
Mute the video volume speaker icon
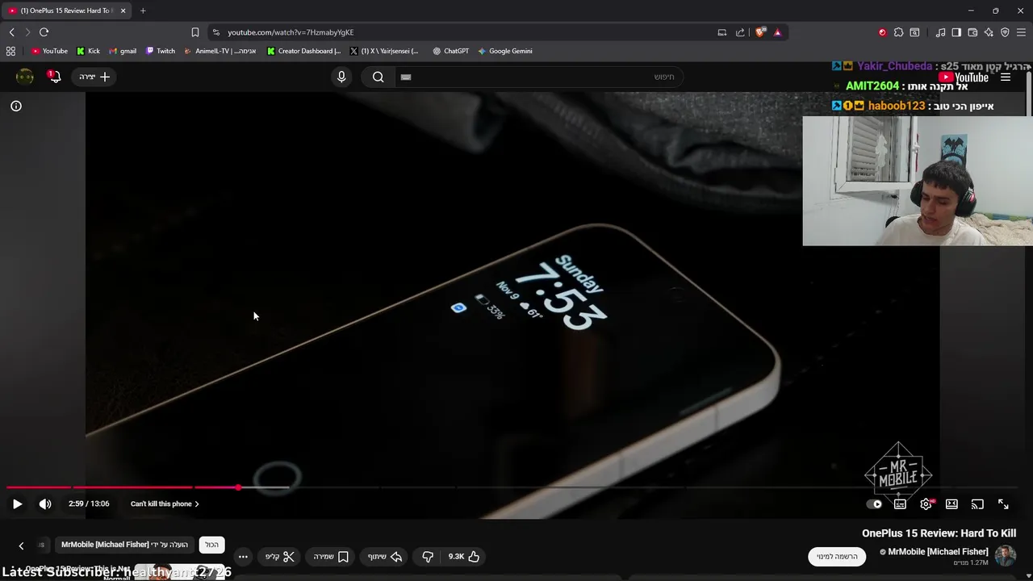click(x=45, y=504)
